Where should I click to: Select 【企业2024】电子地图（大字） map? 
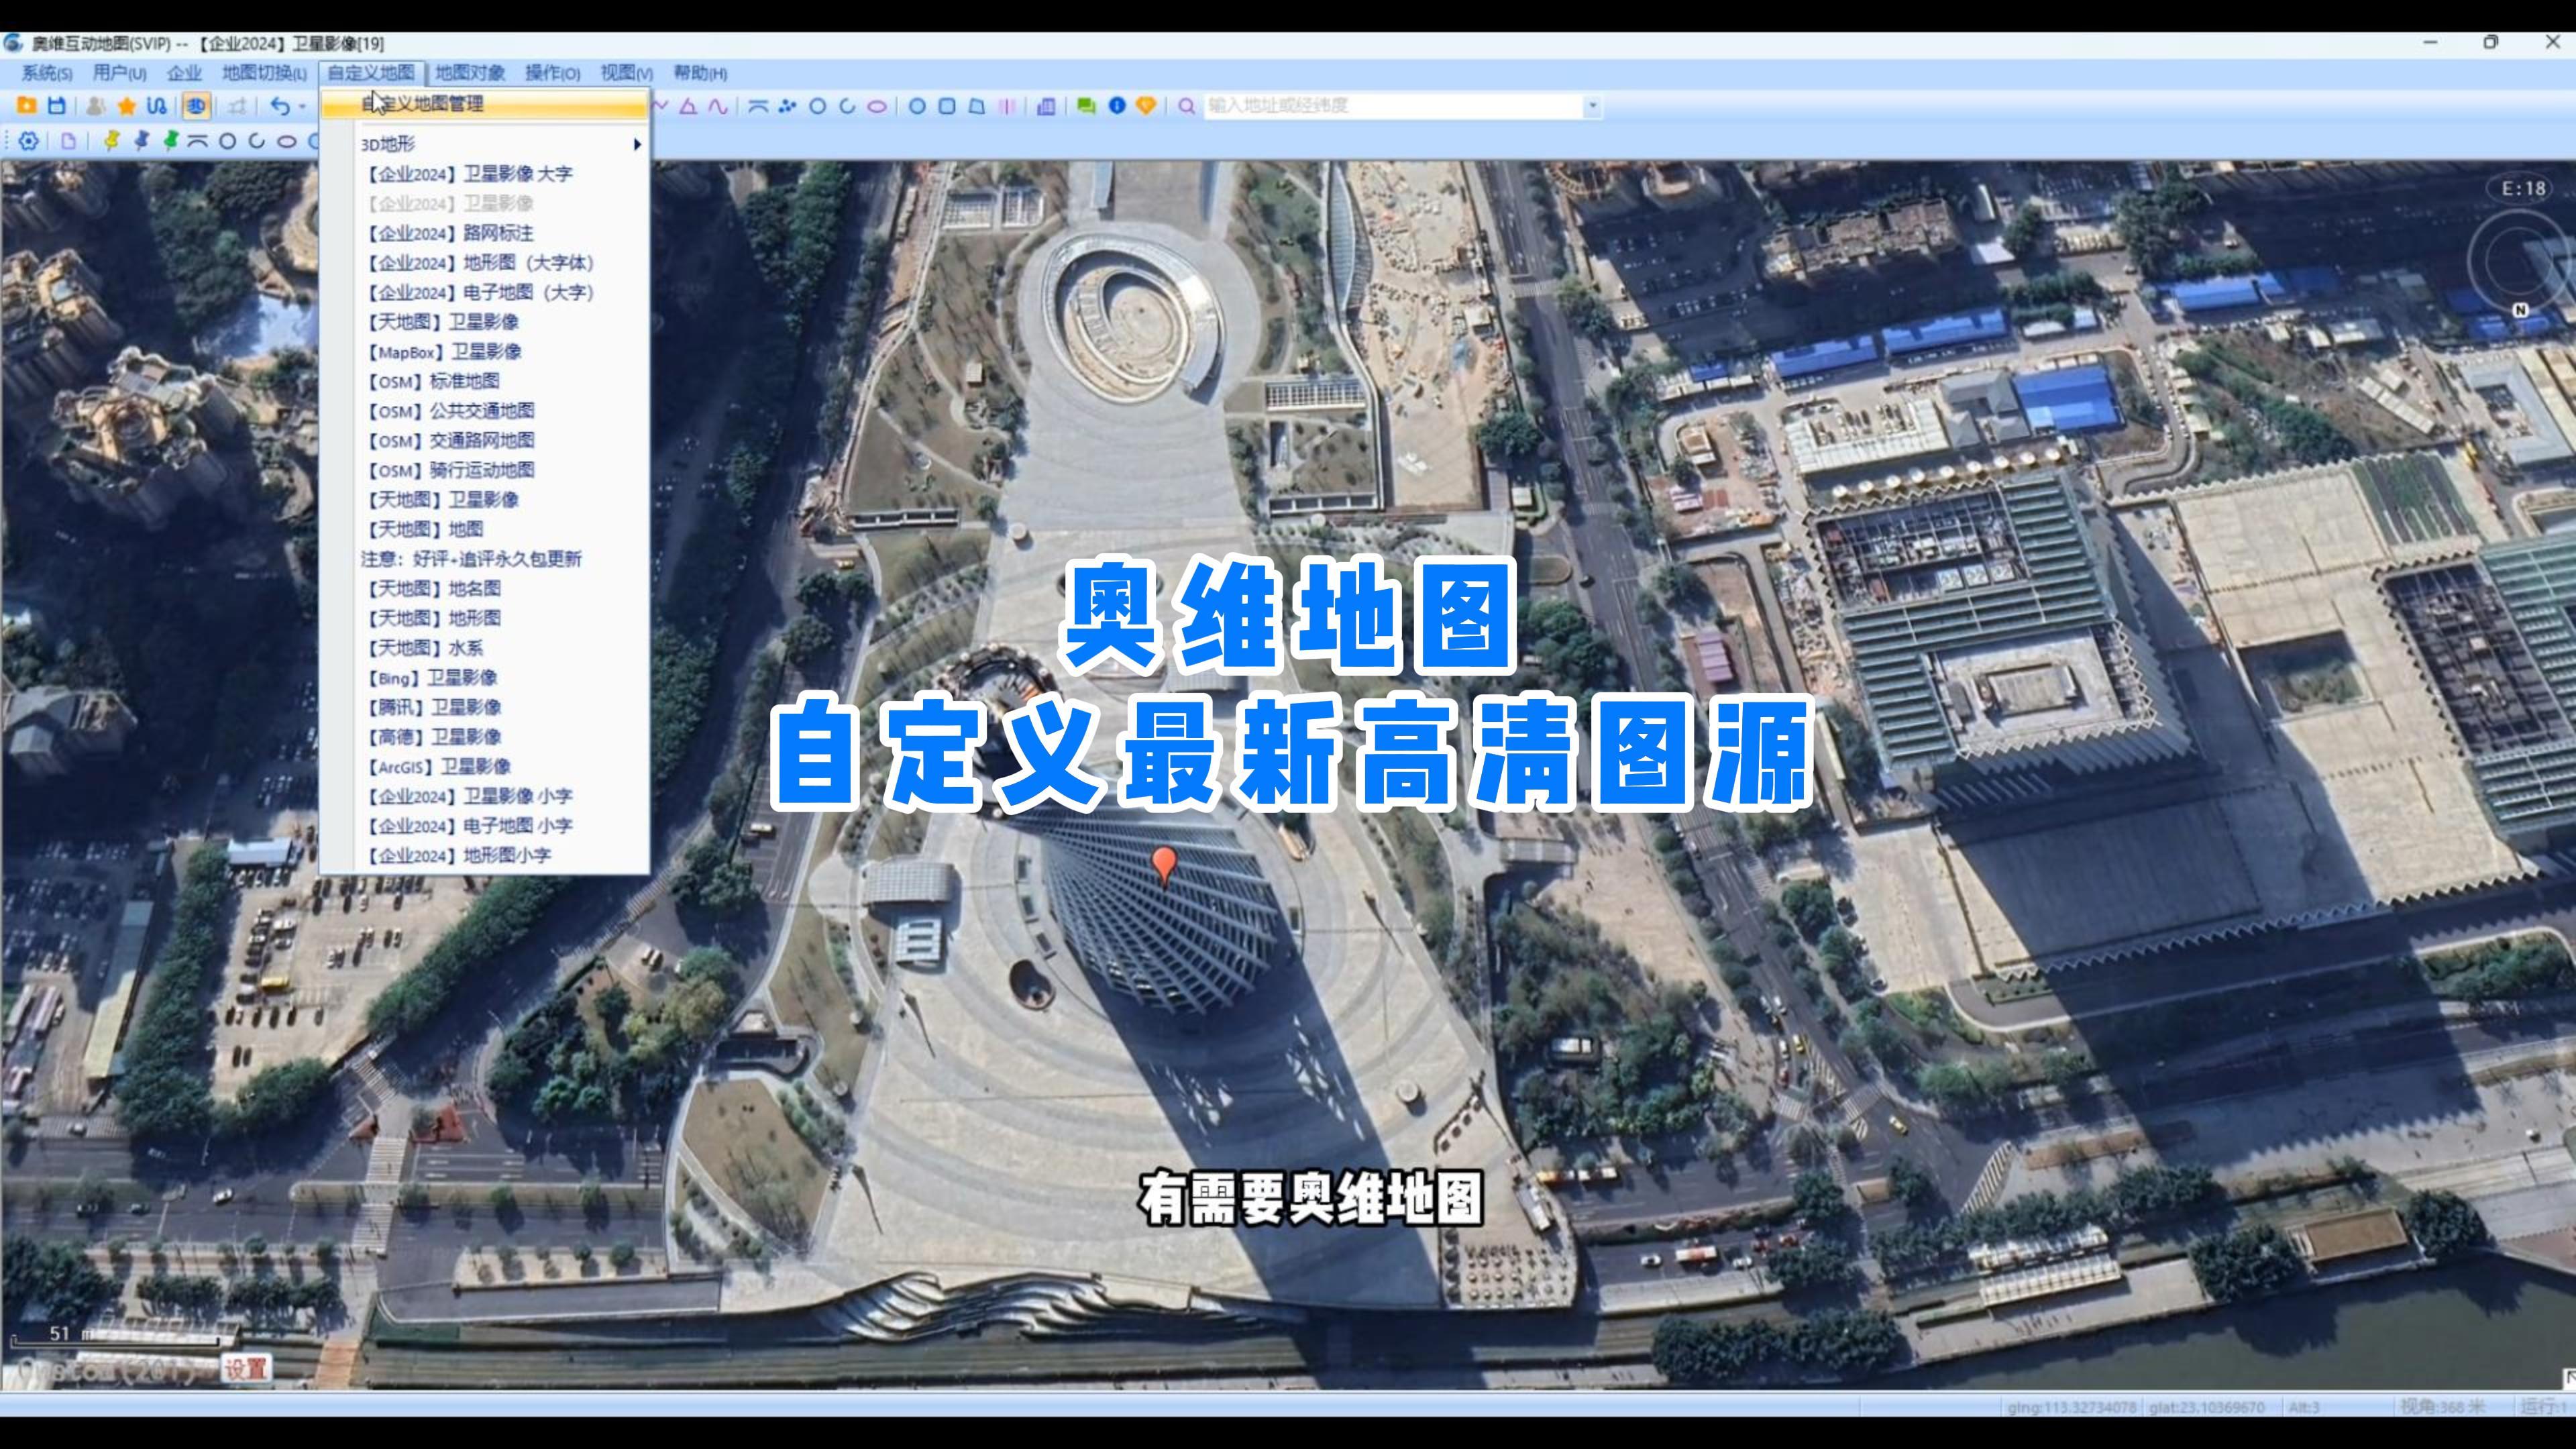(484, 293)
